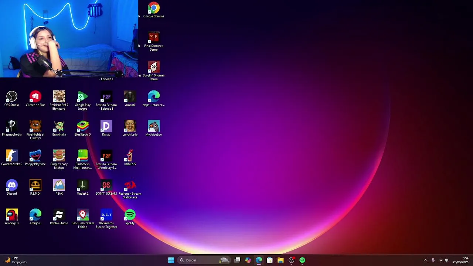473x266 pixels.
Task: Select the Counter-Strike 2 icon
Action: point(12,158)
